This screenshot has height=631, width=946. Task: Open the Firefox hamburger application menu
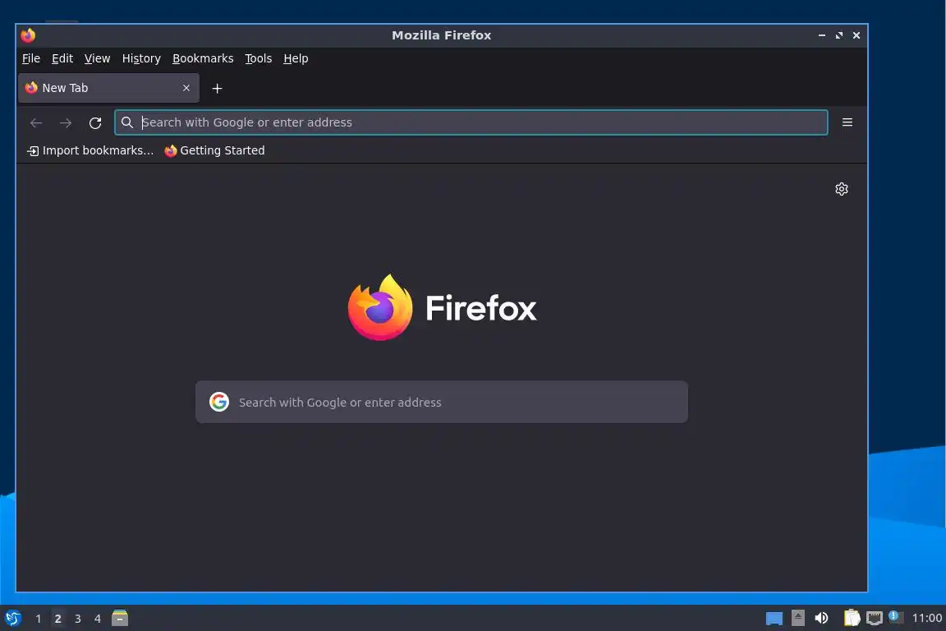(x=847, y=122)
